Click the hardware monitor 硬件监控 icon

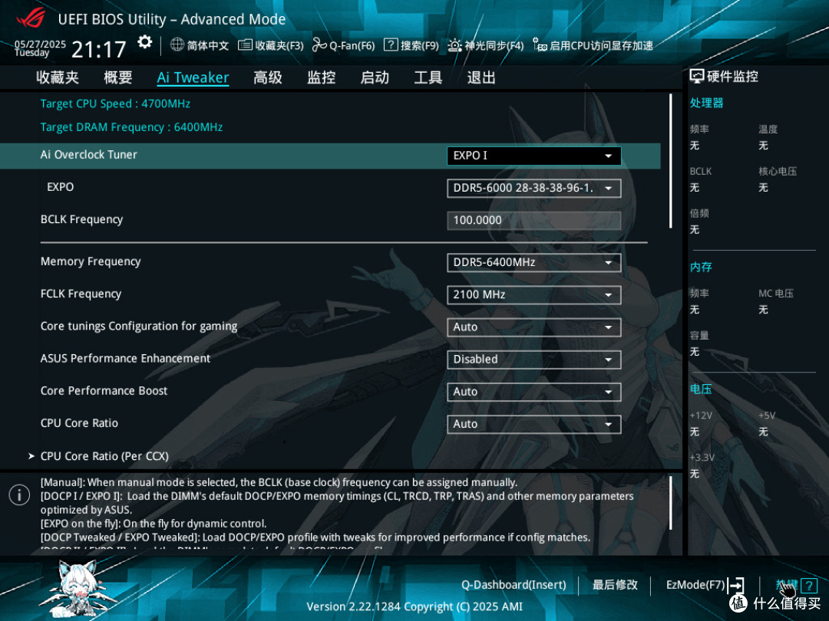click(697, 77)
